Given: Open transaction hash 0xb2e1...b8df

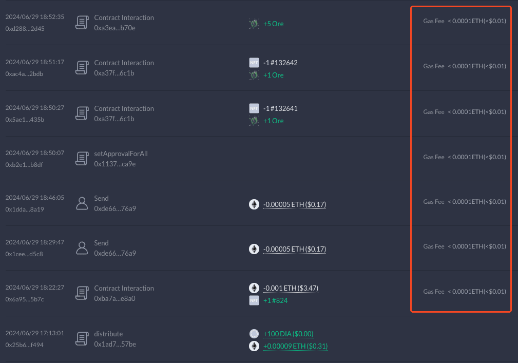Looking at the screenshot, I should (x=25, y=164).
